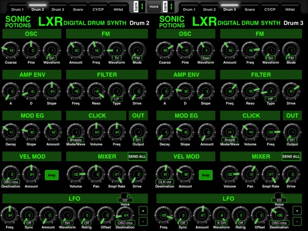308x231 pixels.
Task: Click the Drum 2 MOD EG Decay knob
Action: pos(11,132)
